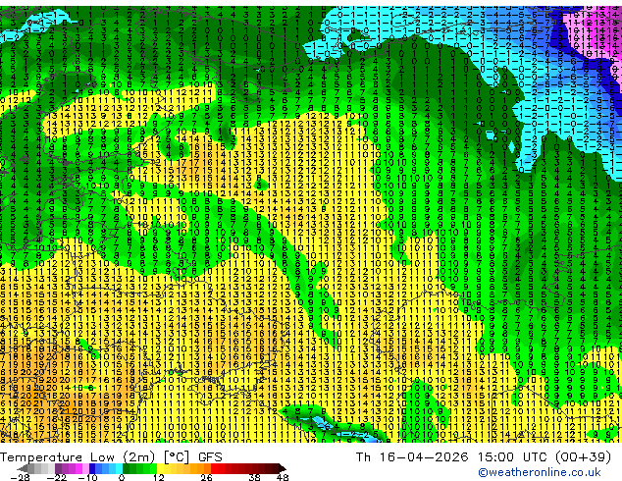
Task: Pick the blue segment of the legend
Action: 106,468
